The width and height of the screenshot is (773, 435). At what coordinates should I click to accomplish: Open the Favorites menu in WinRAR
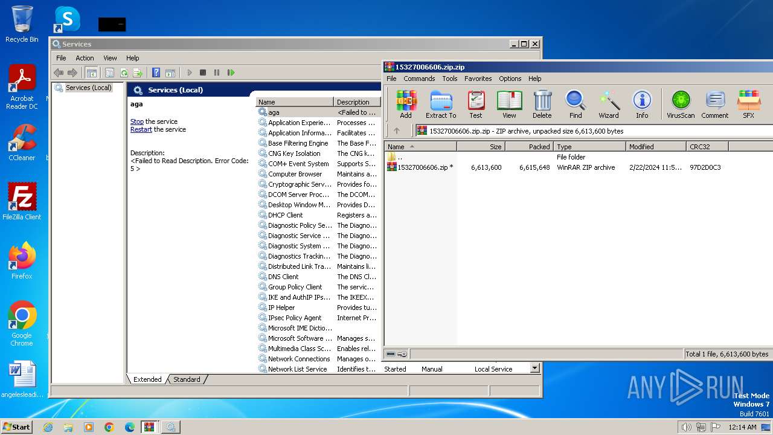(478, 79)
